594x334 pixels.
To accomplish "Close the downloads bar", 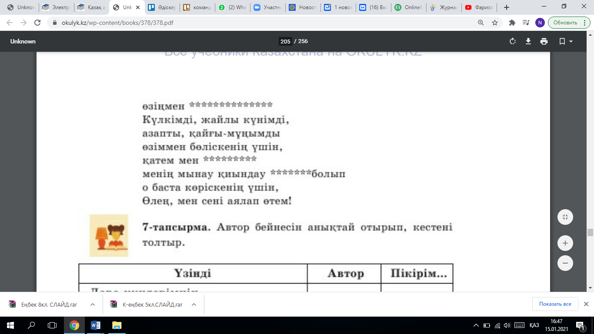I will coord(586,304).
